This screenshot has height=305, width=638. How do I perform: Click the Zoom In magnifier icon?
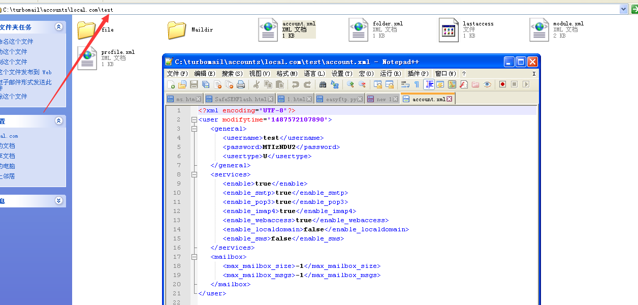coord(350,84)
